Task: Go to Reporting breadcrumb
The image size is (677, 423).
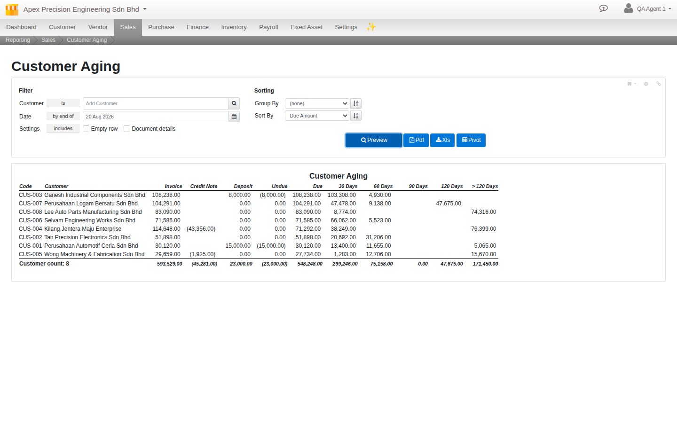Action: [18, 40]
